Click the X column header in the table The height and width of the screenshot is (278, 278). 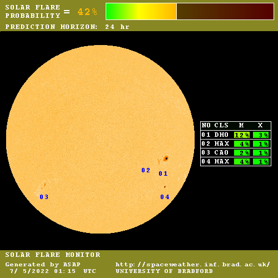pyautogui.click(x=260, y=125)
